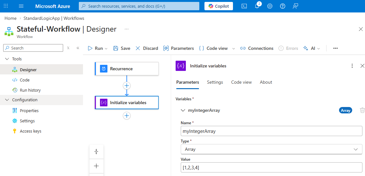Add action below Initialize variables
This screenshot has width=365, height=176.
[x=127, y=116]
